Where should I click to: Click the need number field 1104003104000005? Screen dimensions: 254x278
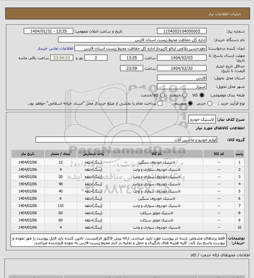pyautogui.click(x=182, y=31)
